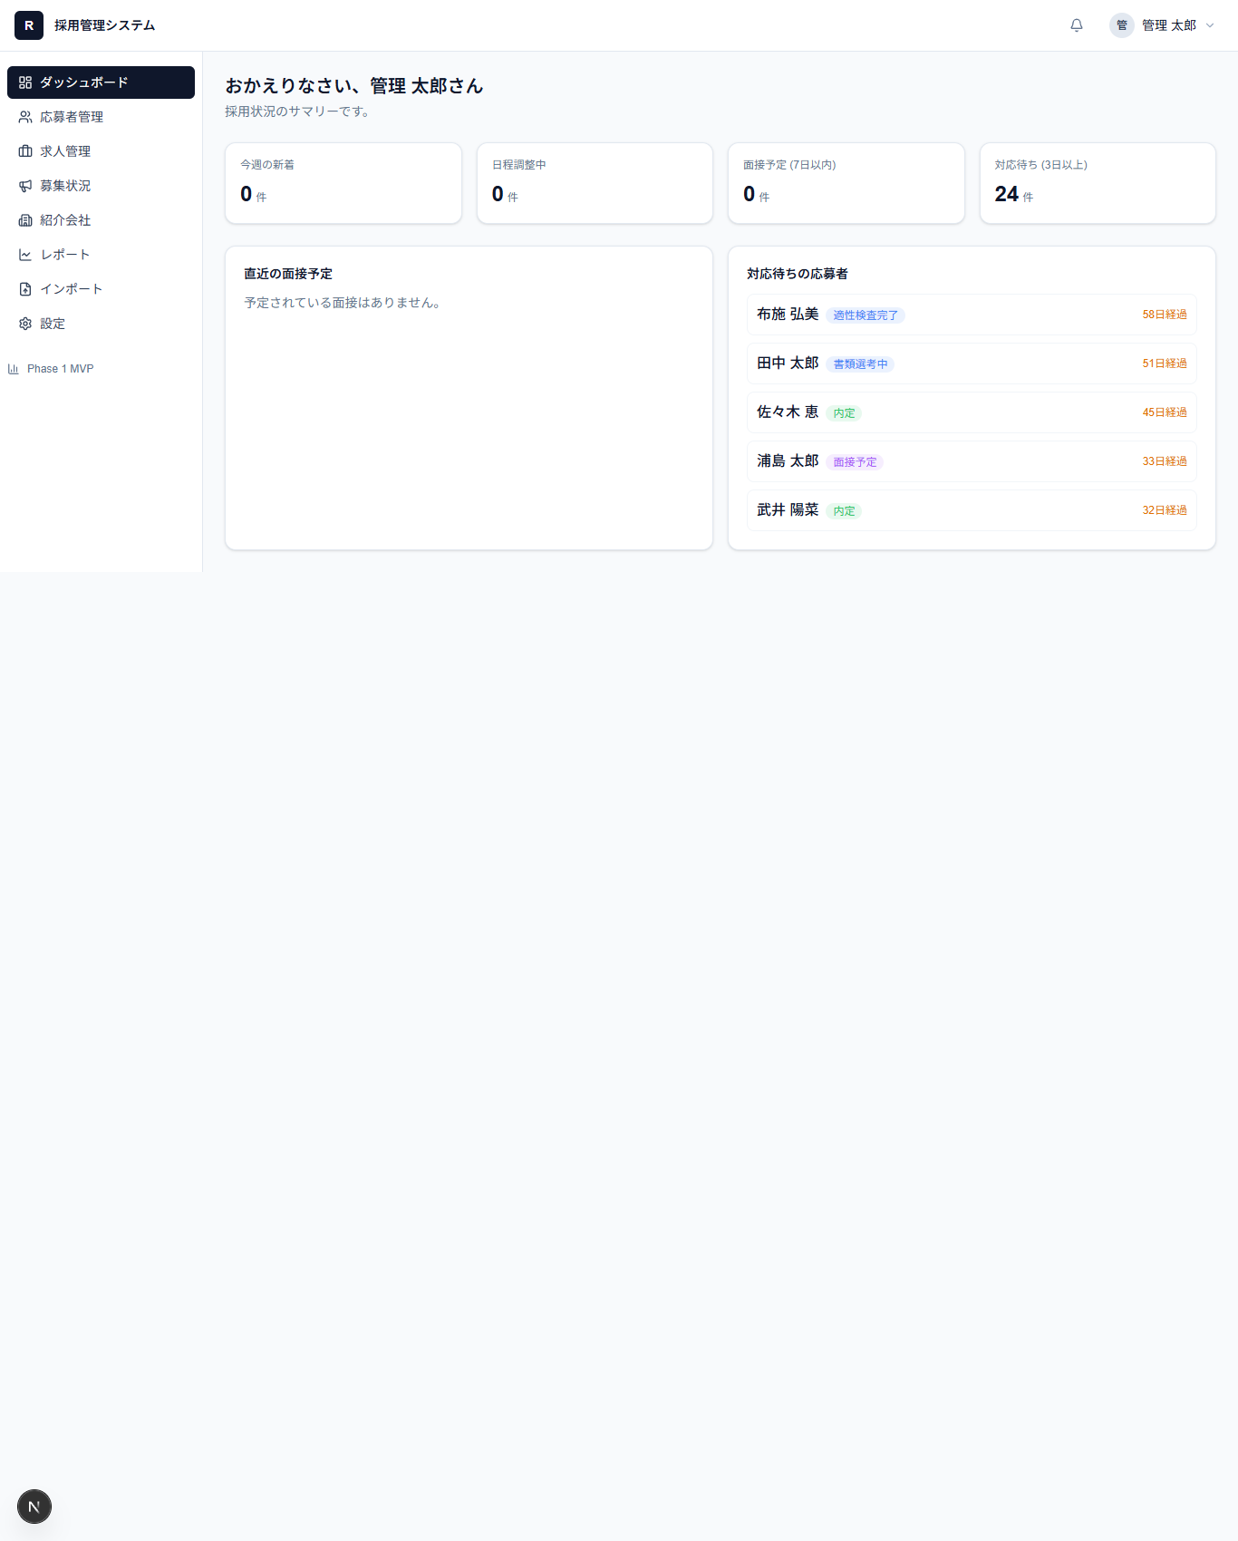Open 設定 in the sidebar
The height and width of the screenshot is (1541, 1238).
(x=101, y=324)
